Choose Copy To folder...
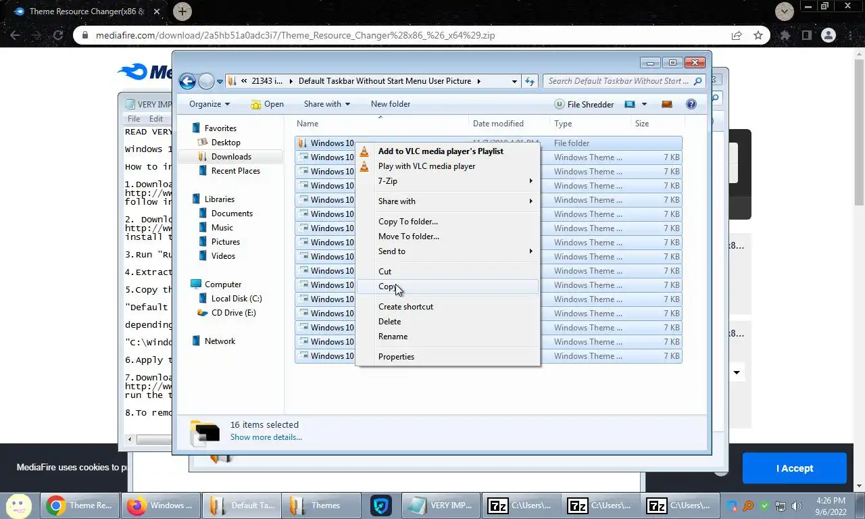865x519 pixels. (x=447, y=222)
